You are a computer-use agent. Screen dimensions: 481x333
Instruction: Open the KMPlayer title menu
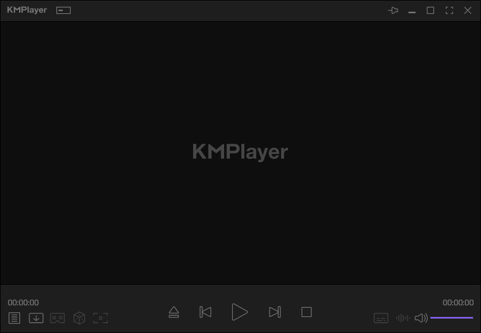(x=27, y=10)
